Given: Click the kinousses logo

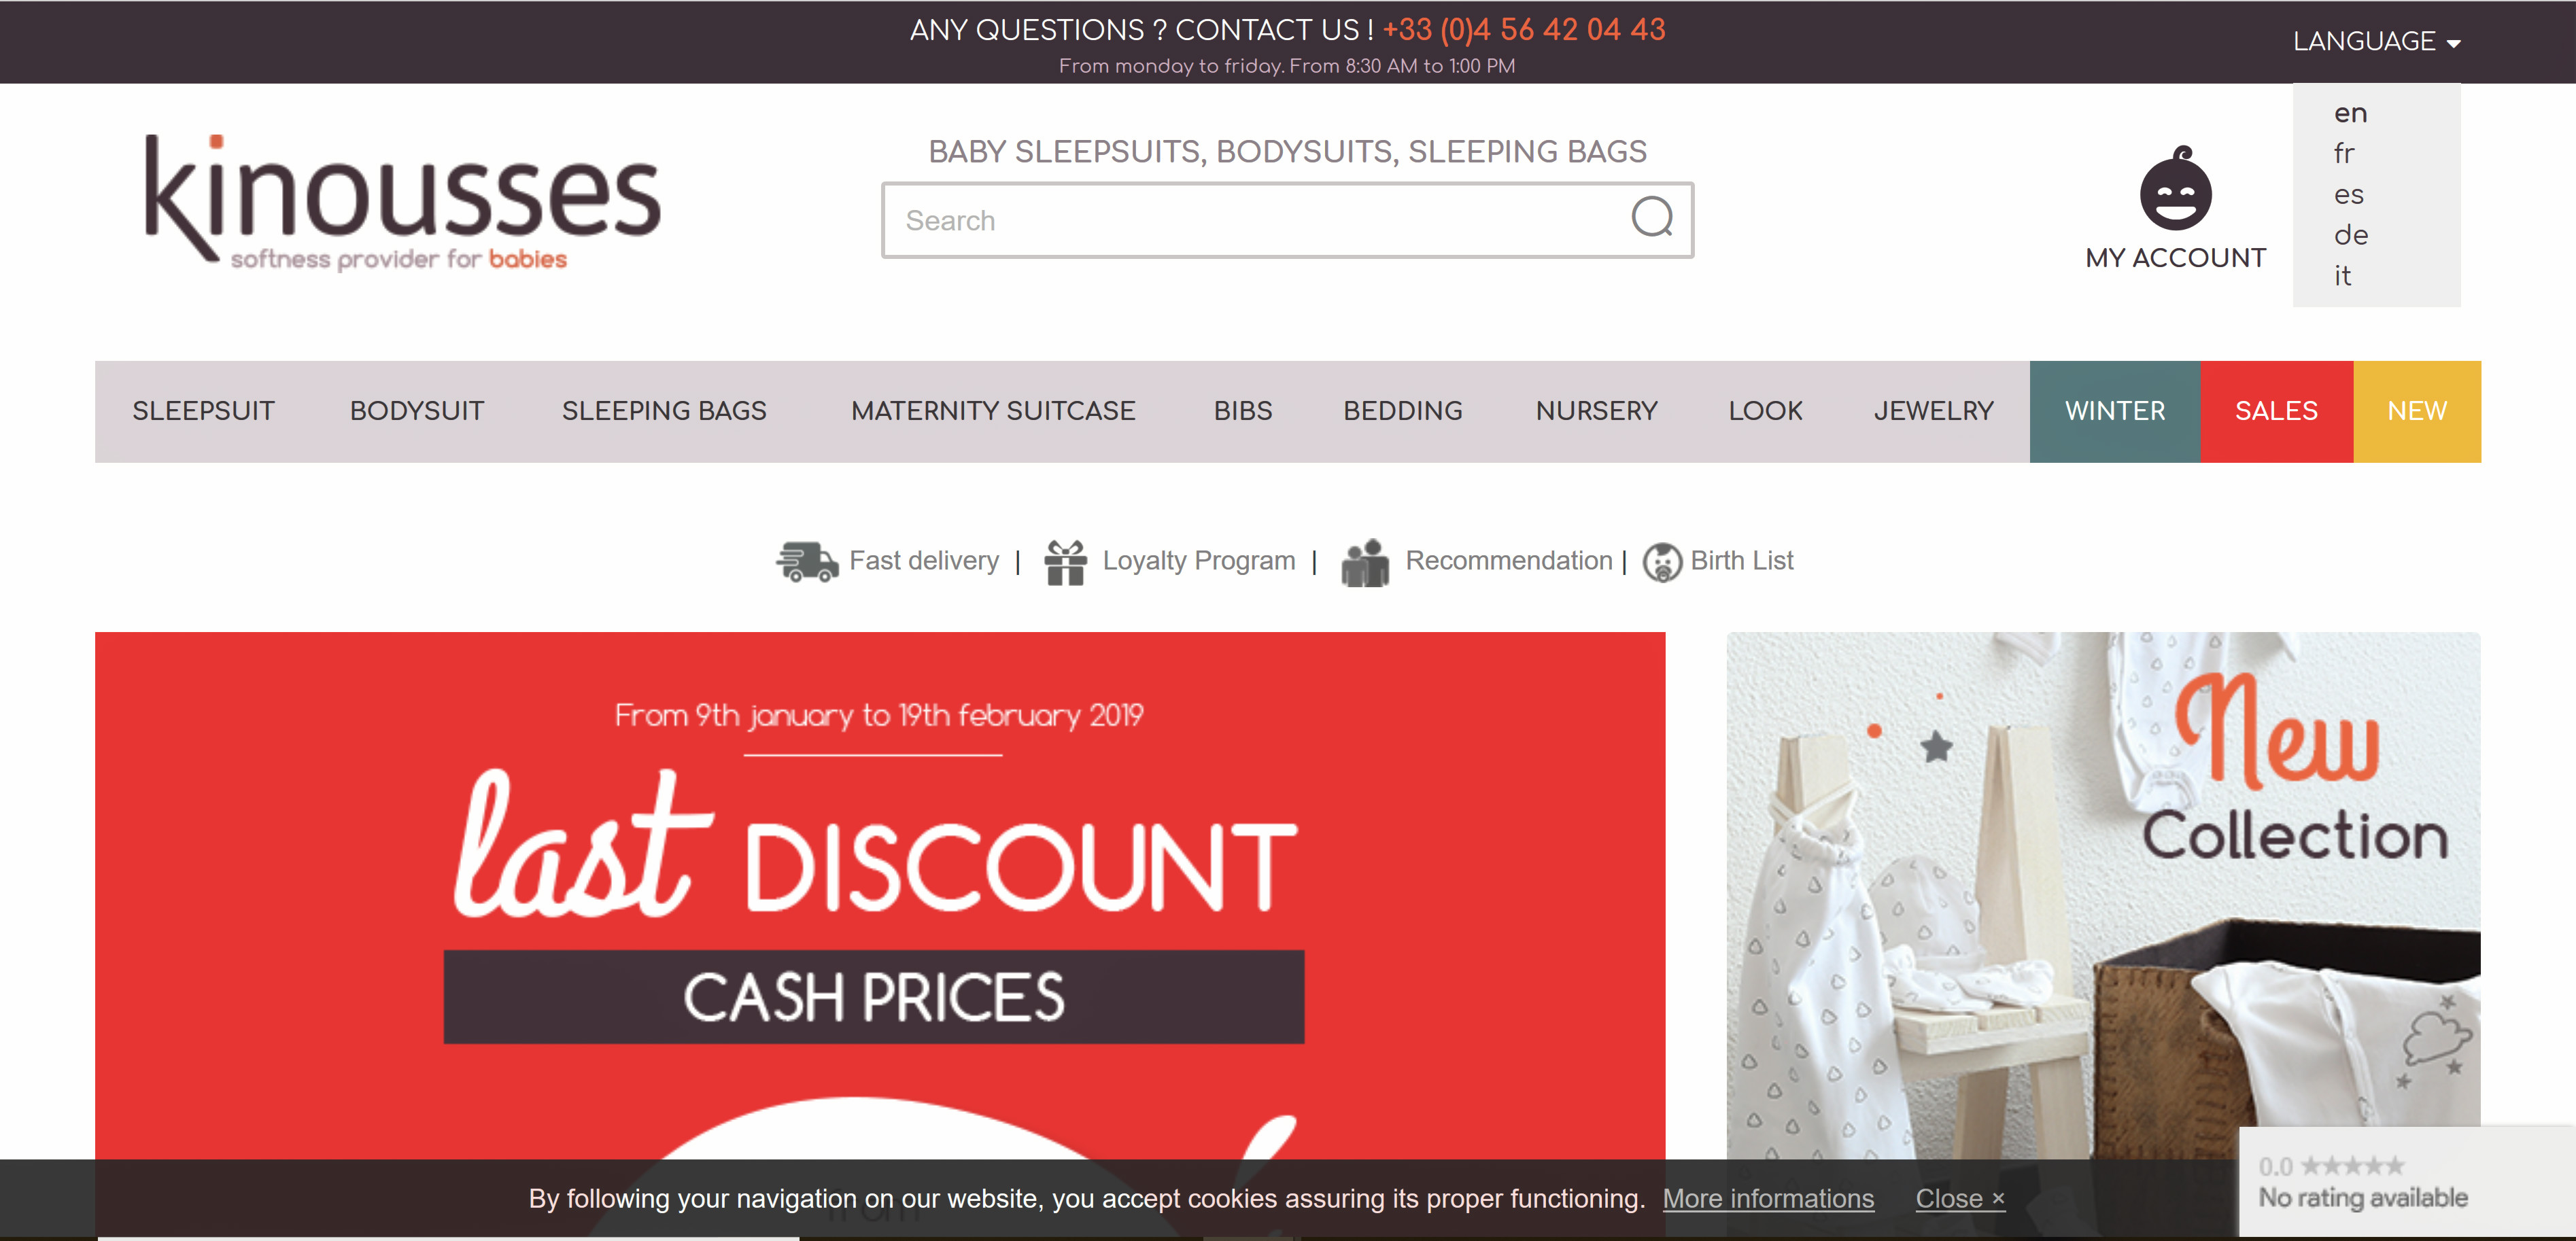Looking at the screenshot, I should click(402, 201).
